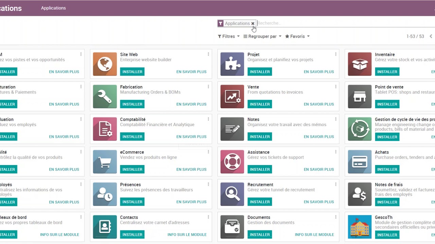Install the Achats app

point(387,169)
